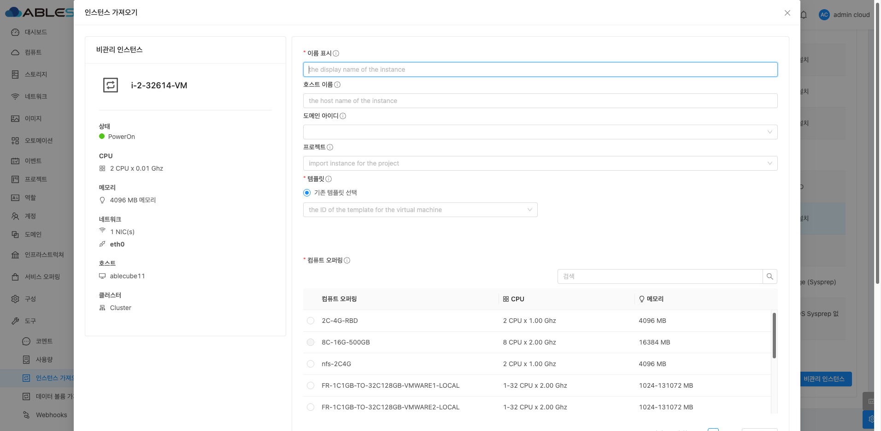The image size is (881, 431).
Task: Click info icon next to 이름 표시 label
Action: tap(336, 53)
